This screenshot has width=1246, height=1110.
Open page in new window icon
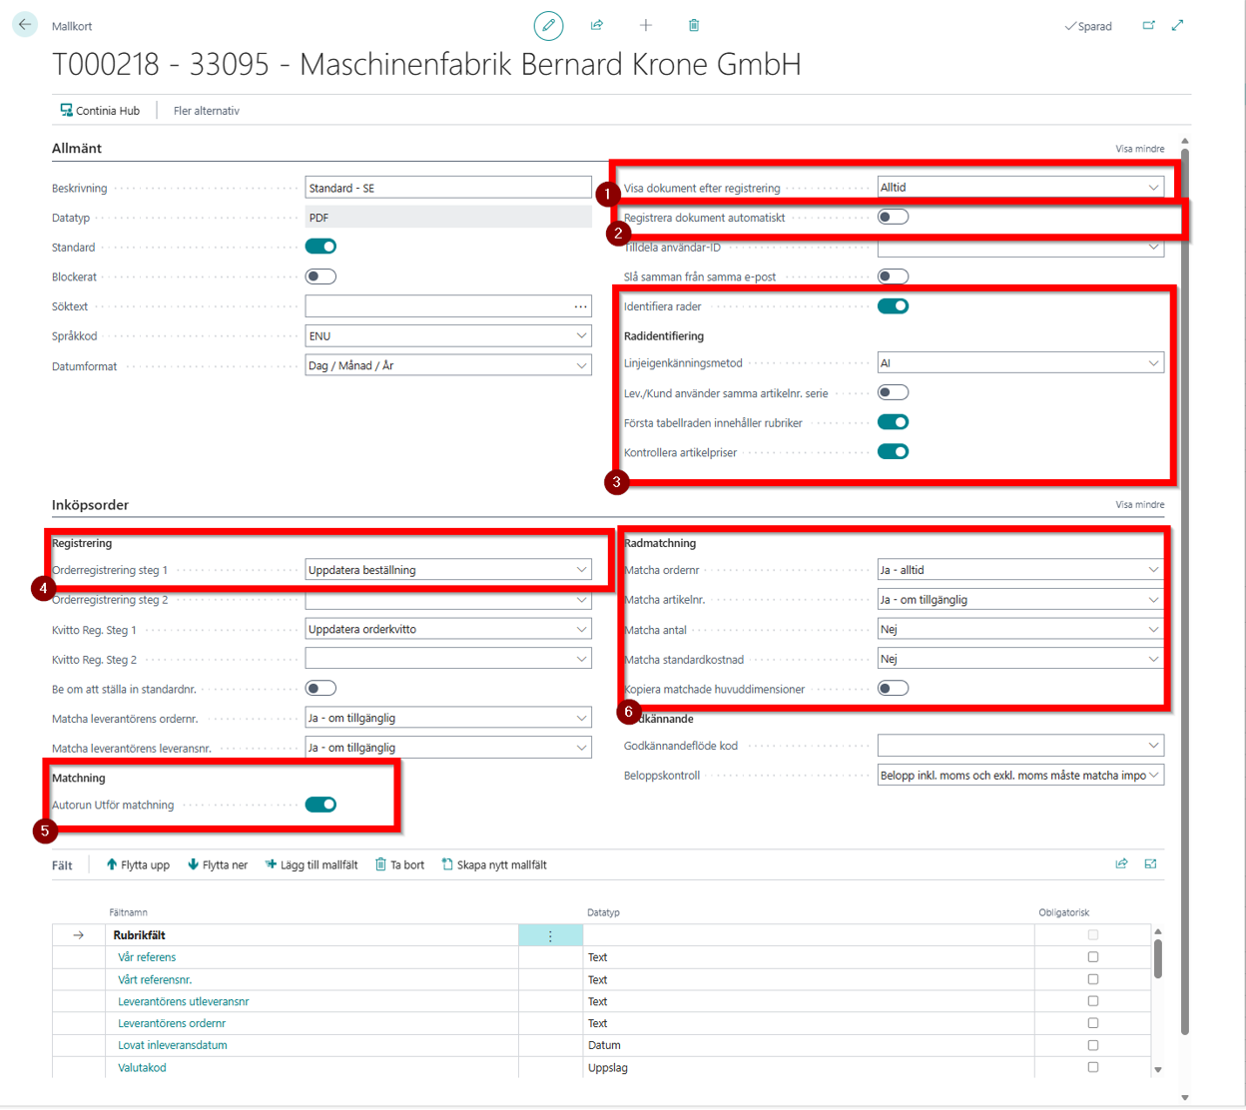(1148, 26)
